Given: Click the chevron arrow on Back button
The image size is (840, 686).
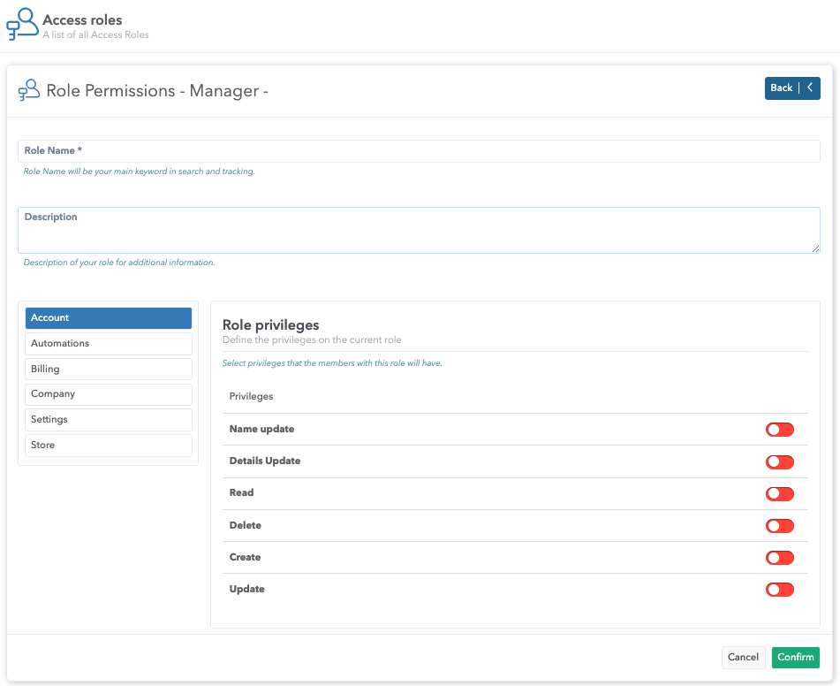Looking at the screenshot, I should click(810, 88).
